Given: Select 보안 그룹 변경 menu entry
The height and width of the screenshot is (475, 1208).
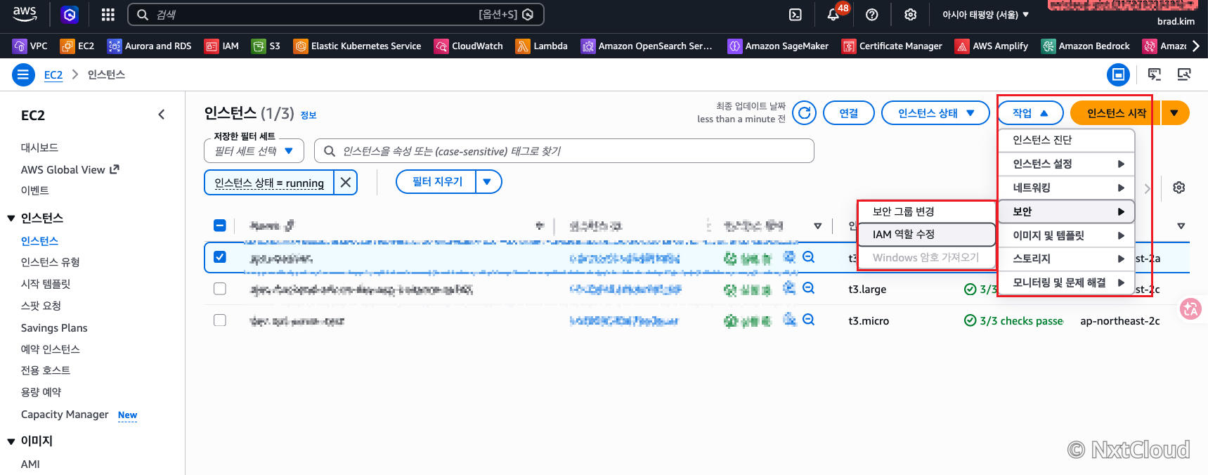Looking at the screenshot, I should 927,212.
